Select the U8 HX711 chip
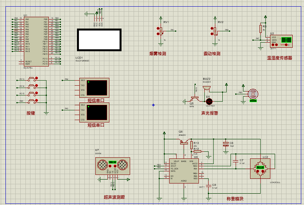304x205 pixels. pos(184,171)
